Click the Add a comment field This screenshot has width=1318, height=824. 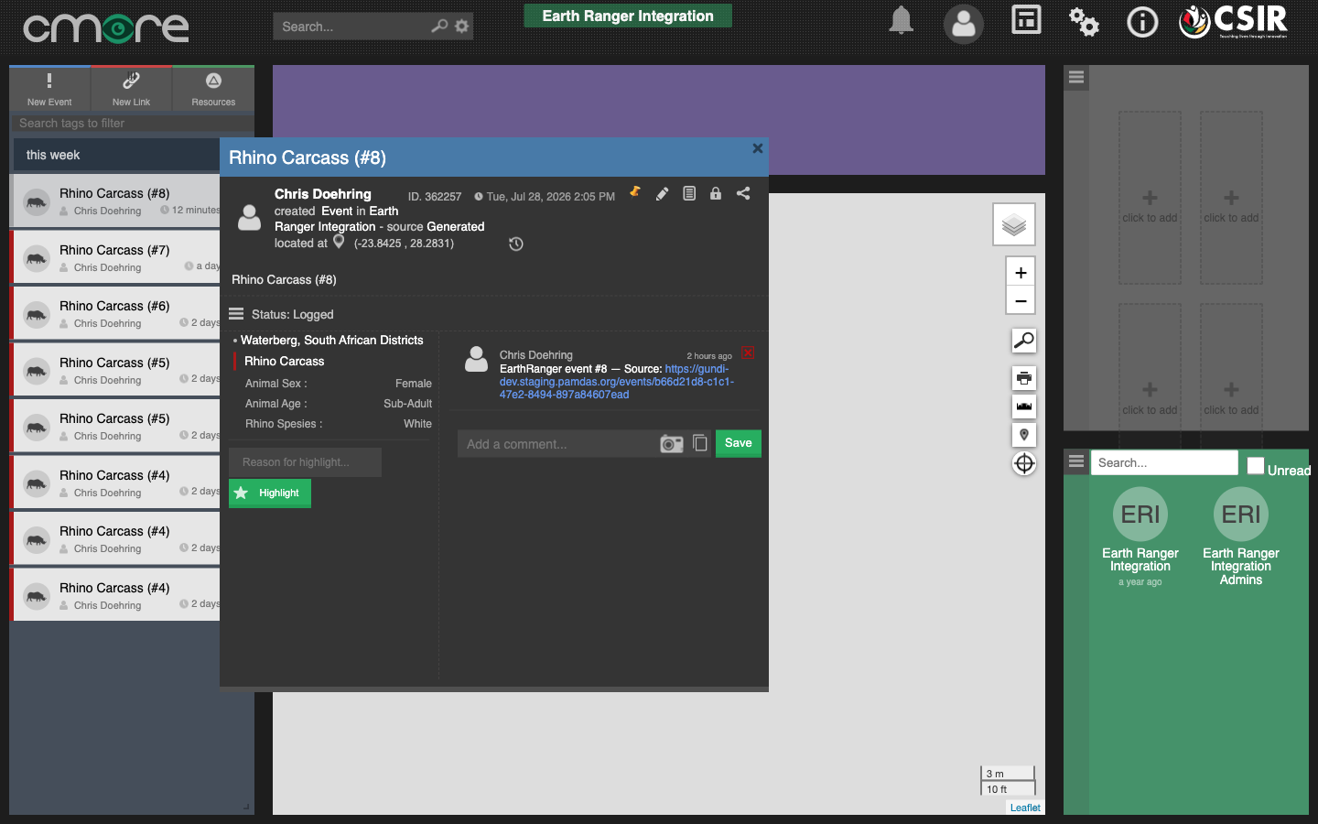point(558,444)
